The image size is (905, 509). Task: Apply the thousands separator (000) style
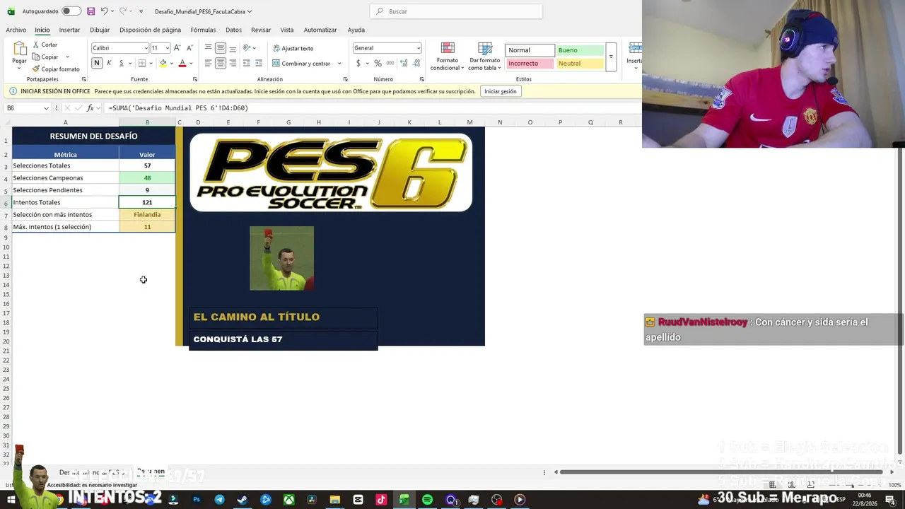point(389,63)
